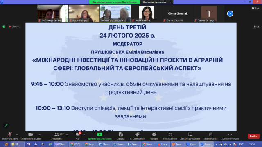Unmute microphone with Включить звук
Image resolution: width=262 pixels, height=147 pixels.
tap(10, 136)
